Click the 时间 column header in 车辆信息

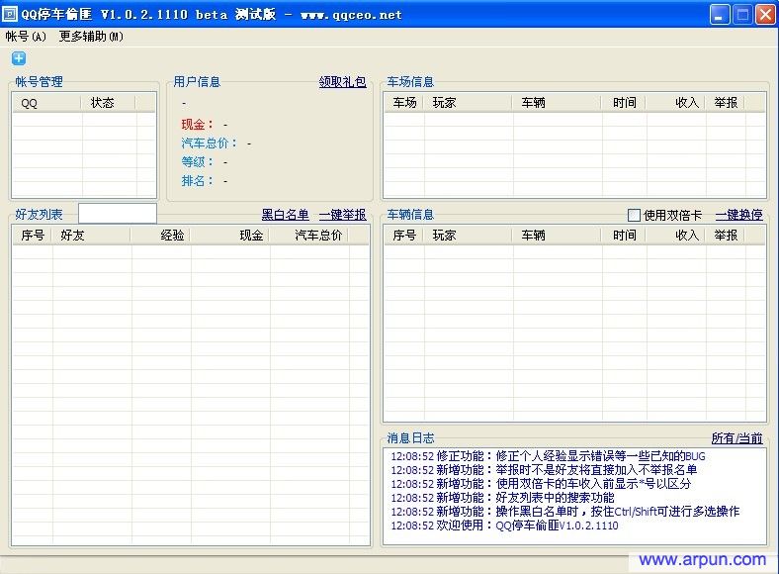tap(623, 236)
